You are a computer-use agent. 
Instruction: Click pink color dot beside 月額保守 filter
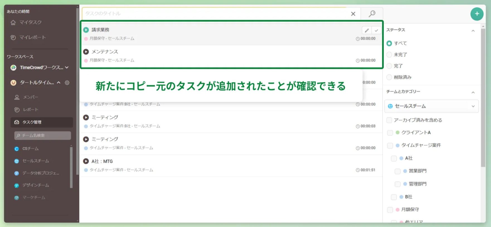pyautogui.click(x=398, y=209)
